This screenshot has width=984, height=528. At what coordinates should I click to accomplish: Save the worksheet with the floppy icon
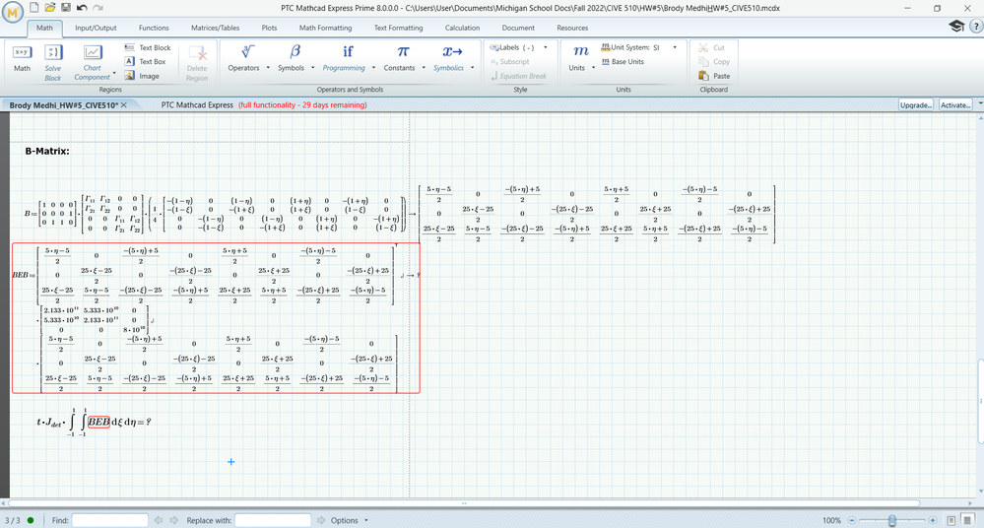tap(66, 8)
